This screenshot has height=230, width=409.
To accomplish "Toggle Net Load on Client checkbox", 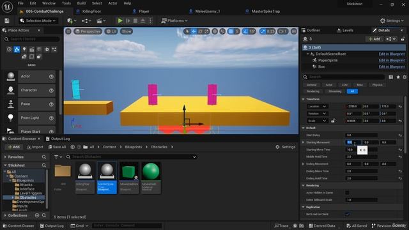I will (x=347, y=214).
